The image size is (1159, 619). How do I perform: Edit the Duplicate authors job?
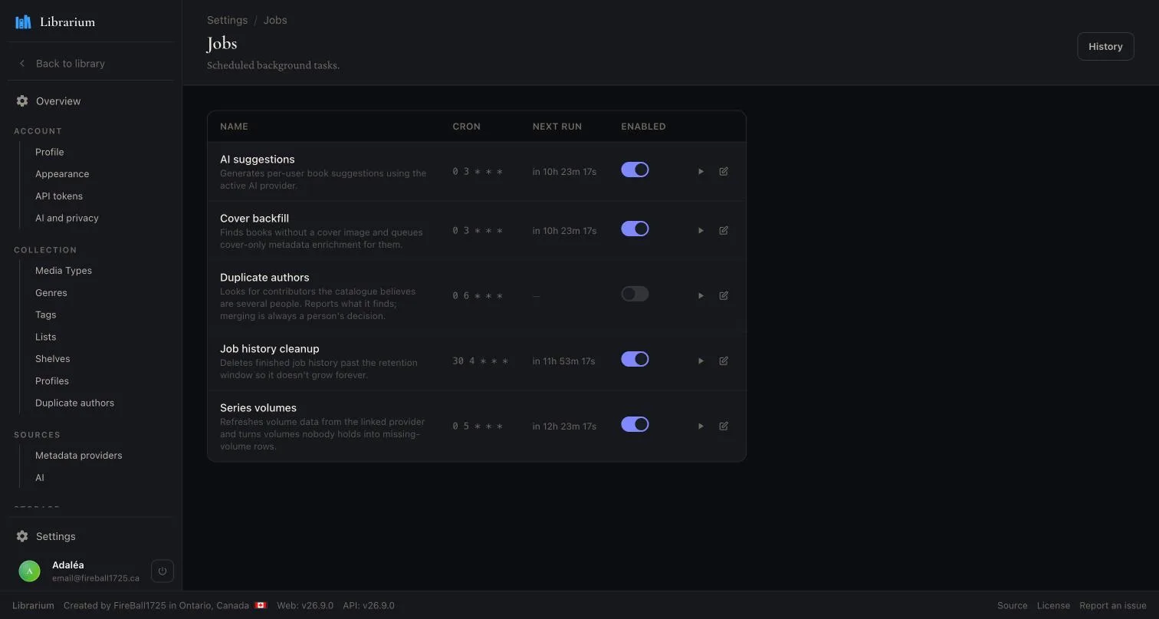724,296
